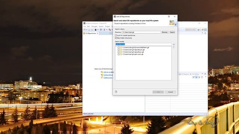Click the Quick Access field in Eclipse

(190, 30)
